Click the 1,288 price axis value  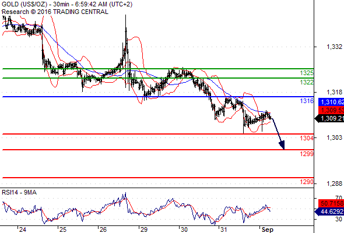pyautogui.click(x=334, y=183)
